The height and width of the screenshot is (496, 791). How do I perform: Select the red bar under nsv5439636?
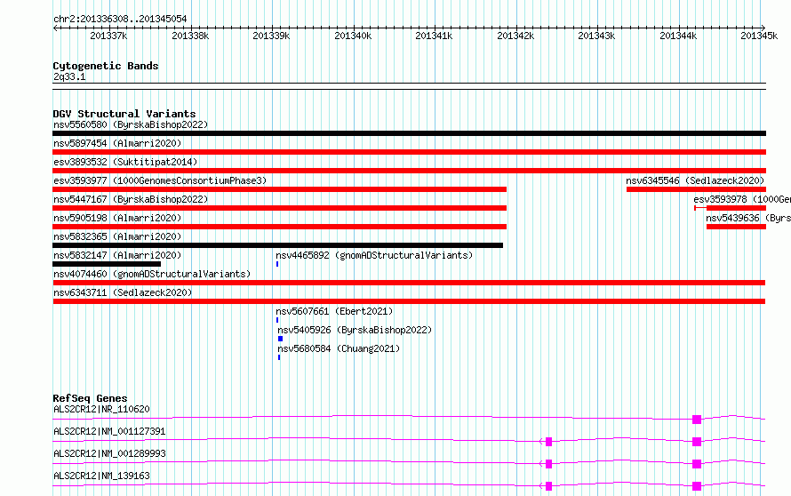[736, 227]
